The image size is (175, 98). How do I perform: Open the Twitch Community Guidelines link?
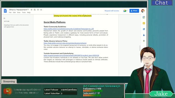(69, 29)
